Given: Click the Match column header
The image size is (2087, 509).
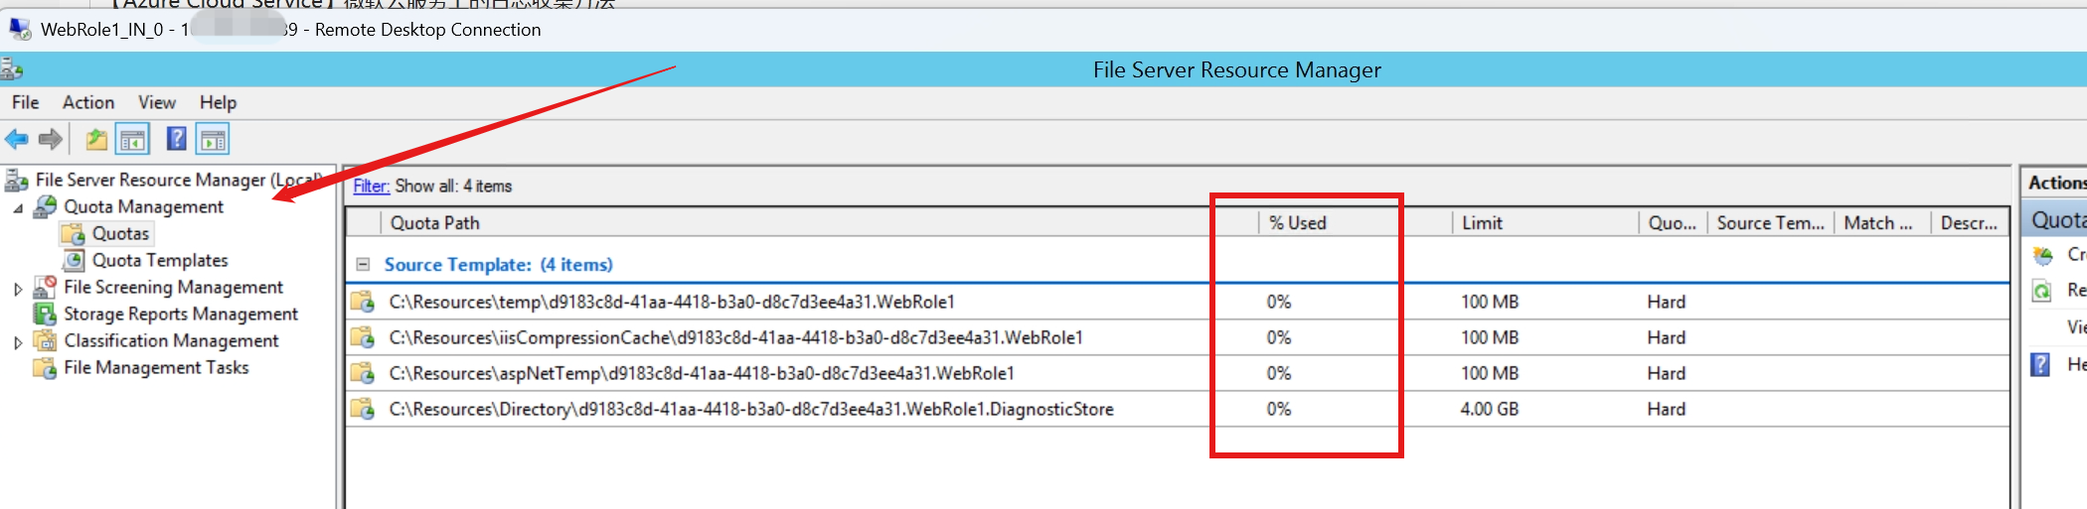Looking at the screenshot, I should pyautogui.click(x=1881, y=223).
